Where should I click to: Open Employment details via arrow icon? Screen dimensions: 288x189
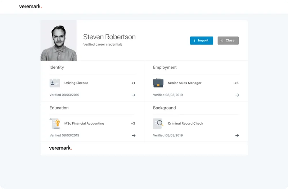pyautogui.click(x=237, y=95)
